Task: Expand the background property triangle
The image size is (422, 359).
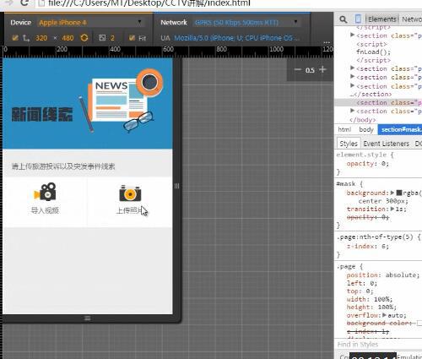Action: (x=392, y=193)
